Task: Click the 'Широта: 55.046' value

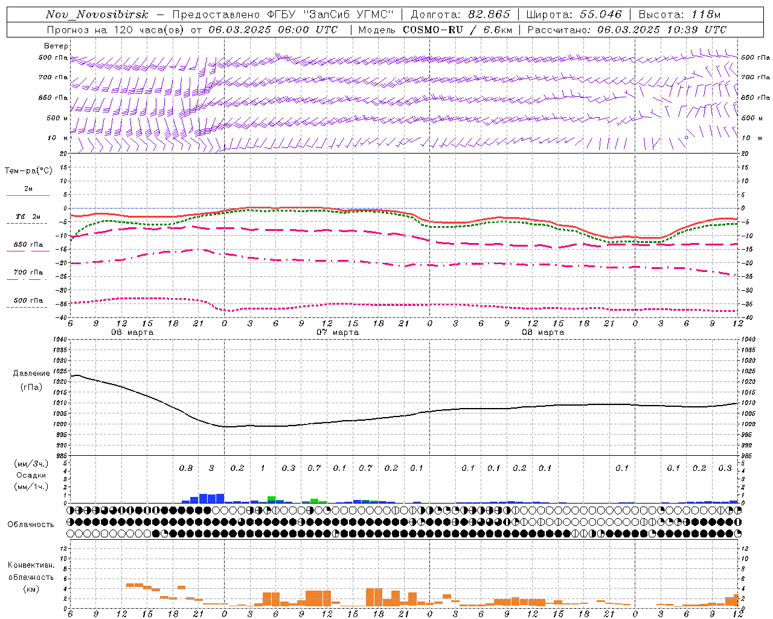Action: 574,15
